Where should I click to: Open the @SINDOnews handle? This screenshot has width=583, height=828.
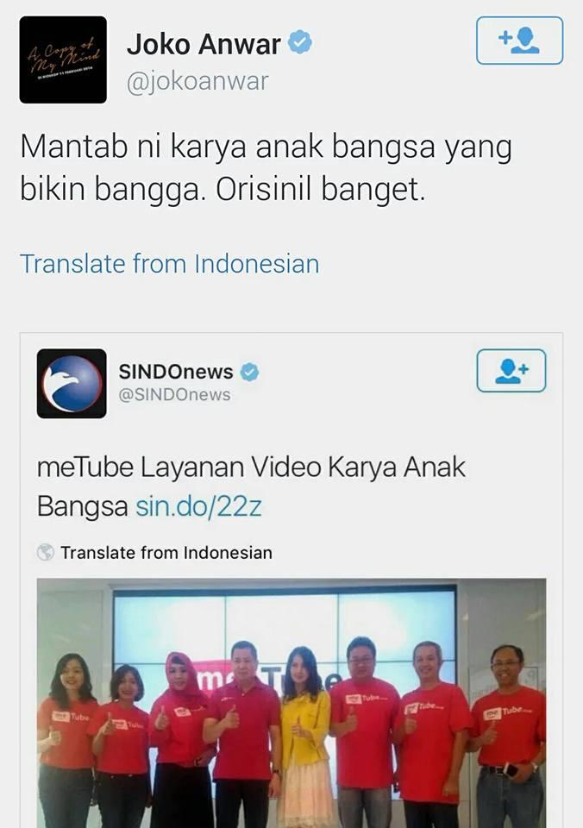tap(175, 395)
